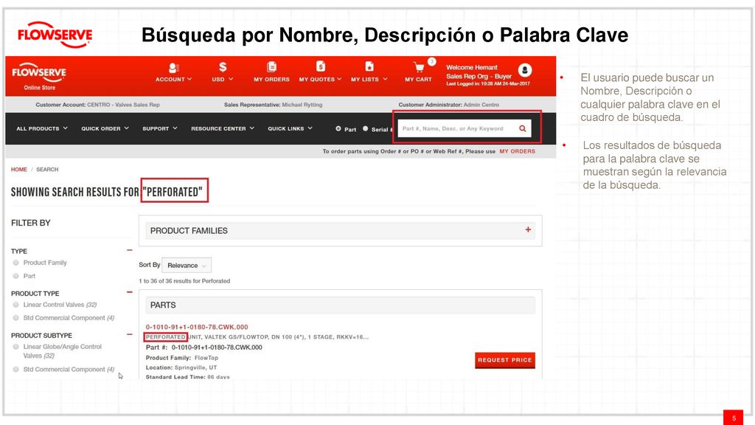The image size is (755, 425).
Task: Click the Location Springville, UT text
Action: pos(181,367)
